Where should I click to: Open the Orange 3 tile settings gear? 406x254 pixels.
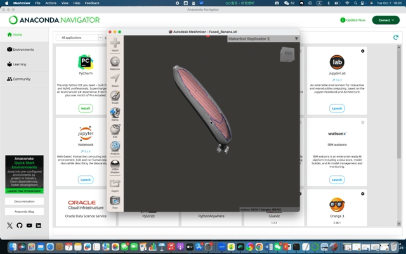(362, 192)
